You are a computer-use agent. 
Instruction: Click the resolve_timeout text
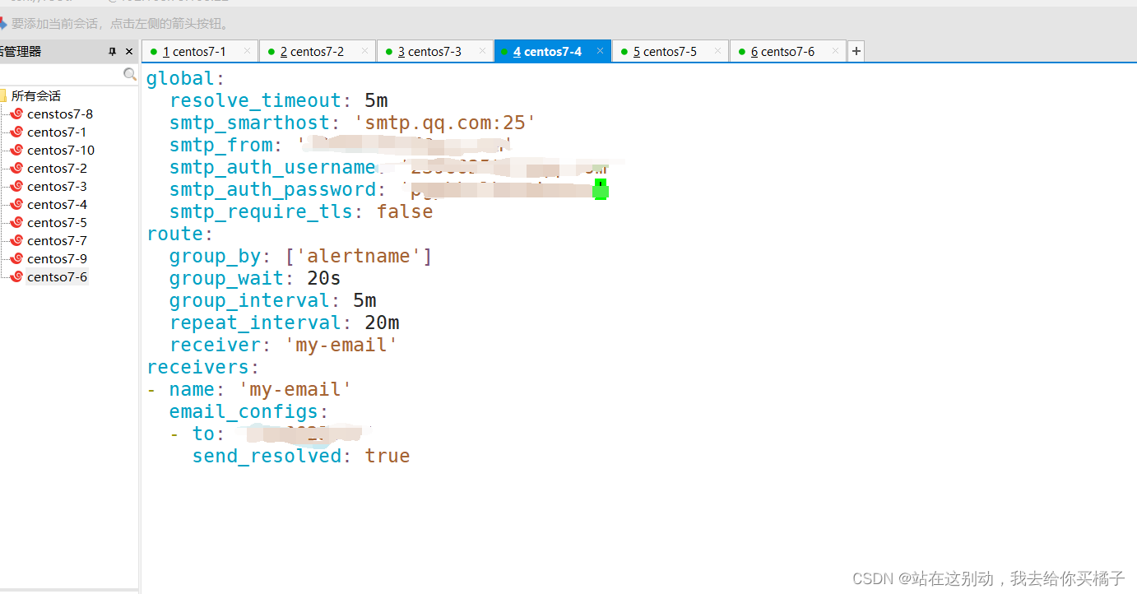click(255, 101)
